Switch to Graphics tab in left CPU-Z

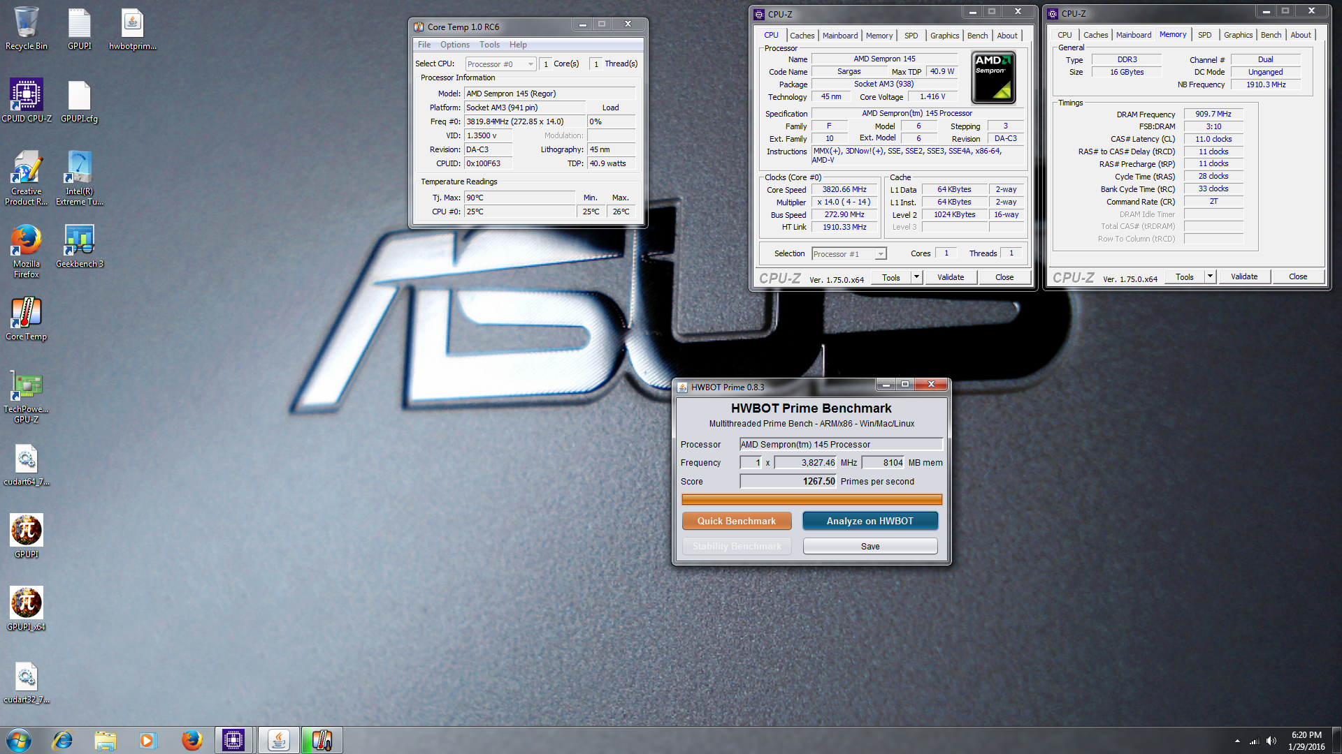(x=945, y=36)
